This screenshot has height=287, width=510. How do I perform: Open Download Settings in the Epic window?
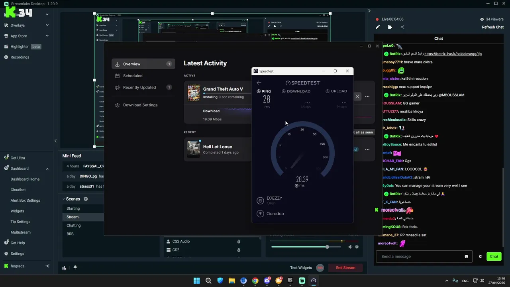[143, 105]
